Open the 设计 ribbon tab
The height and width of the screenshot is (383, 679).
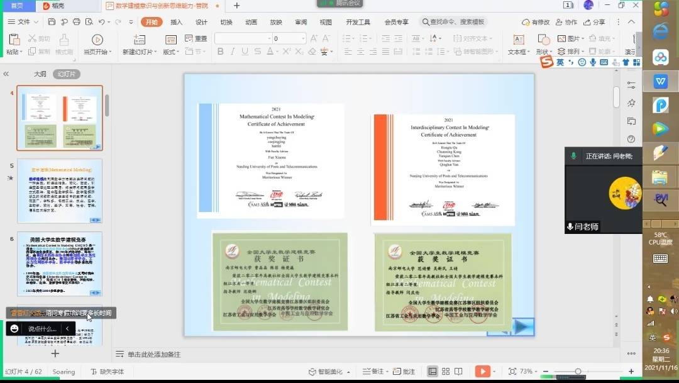[x=201, y=22]
